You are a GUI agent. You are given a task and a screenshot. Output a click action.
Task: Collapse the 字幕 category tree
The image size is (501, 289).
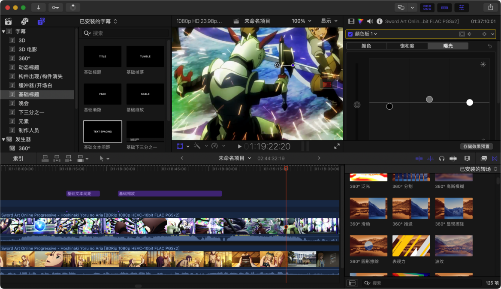3,31
